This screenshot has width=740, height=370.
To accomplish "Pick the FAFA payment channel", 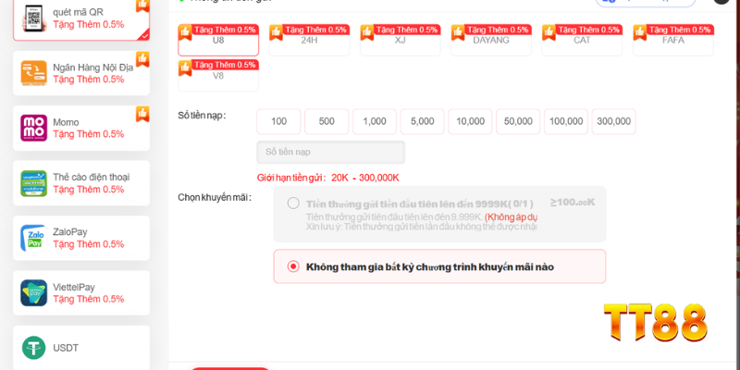I will click(x=672, y=40).
